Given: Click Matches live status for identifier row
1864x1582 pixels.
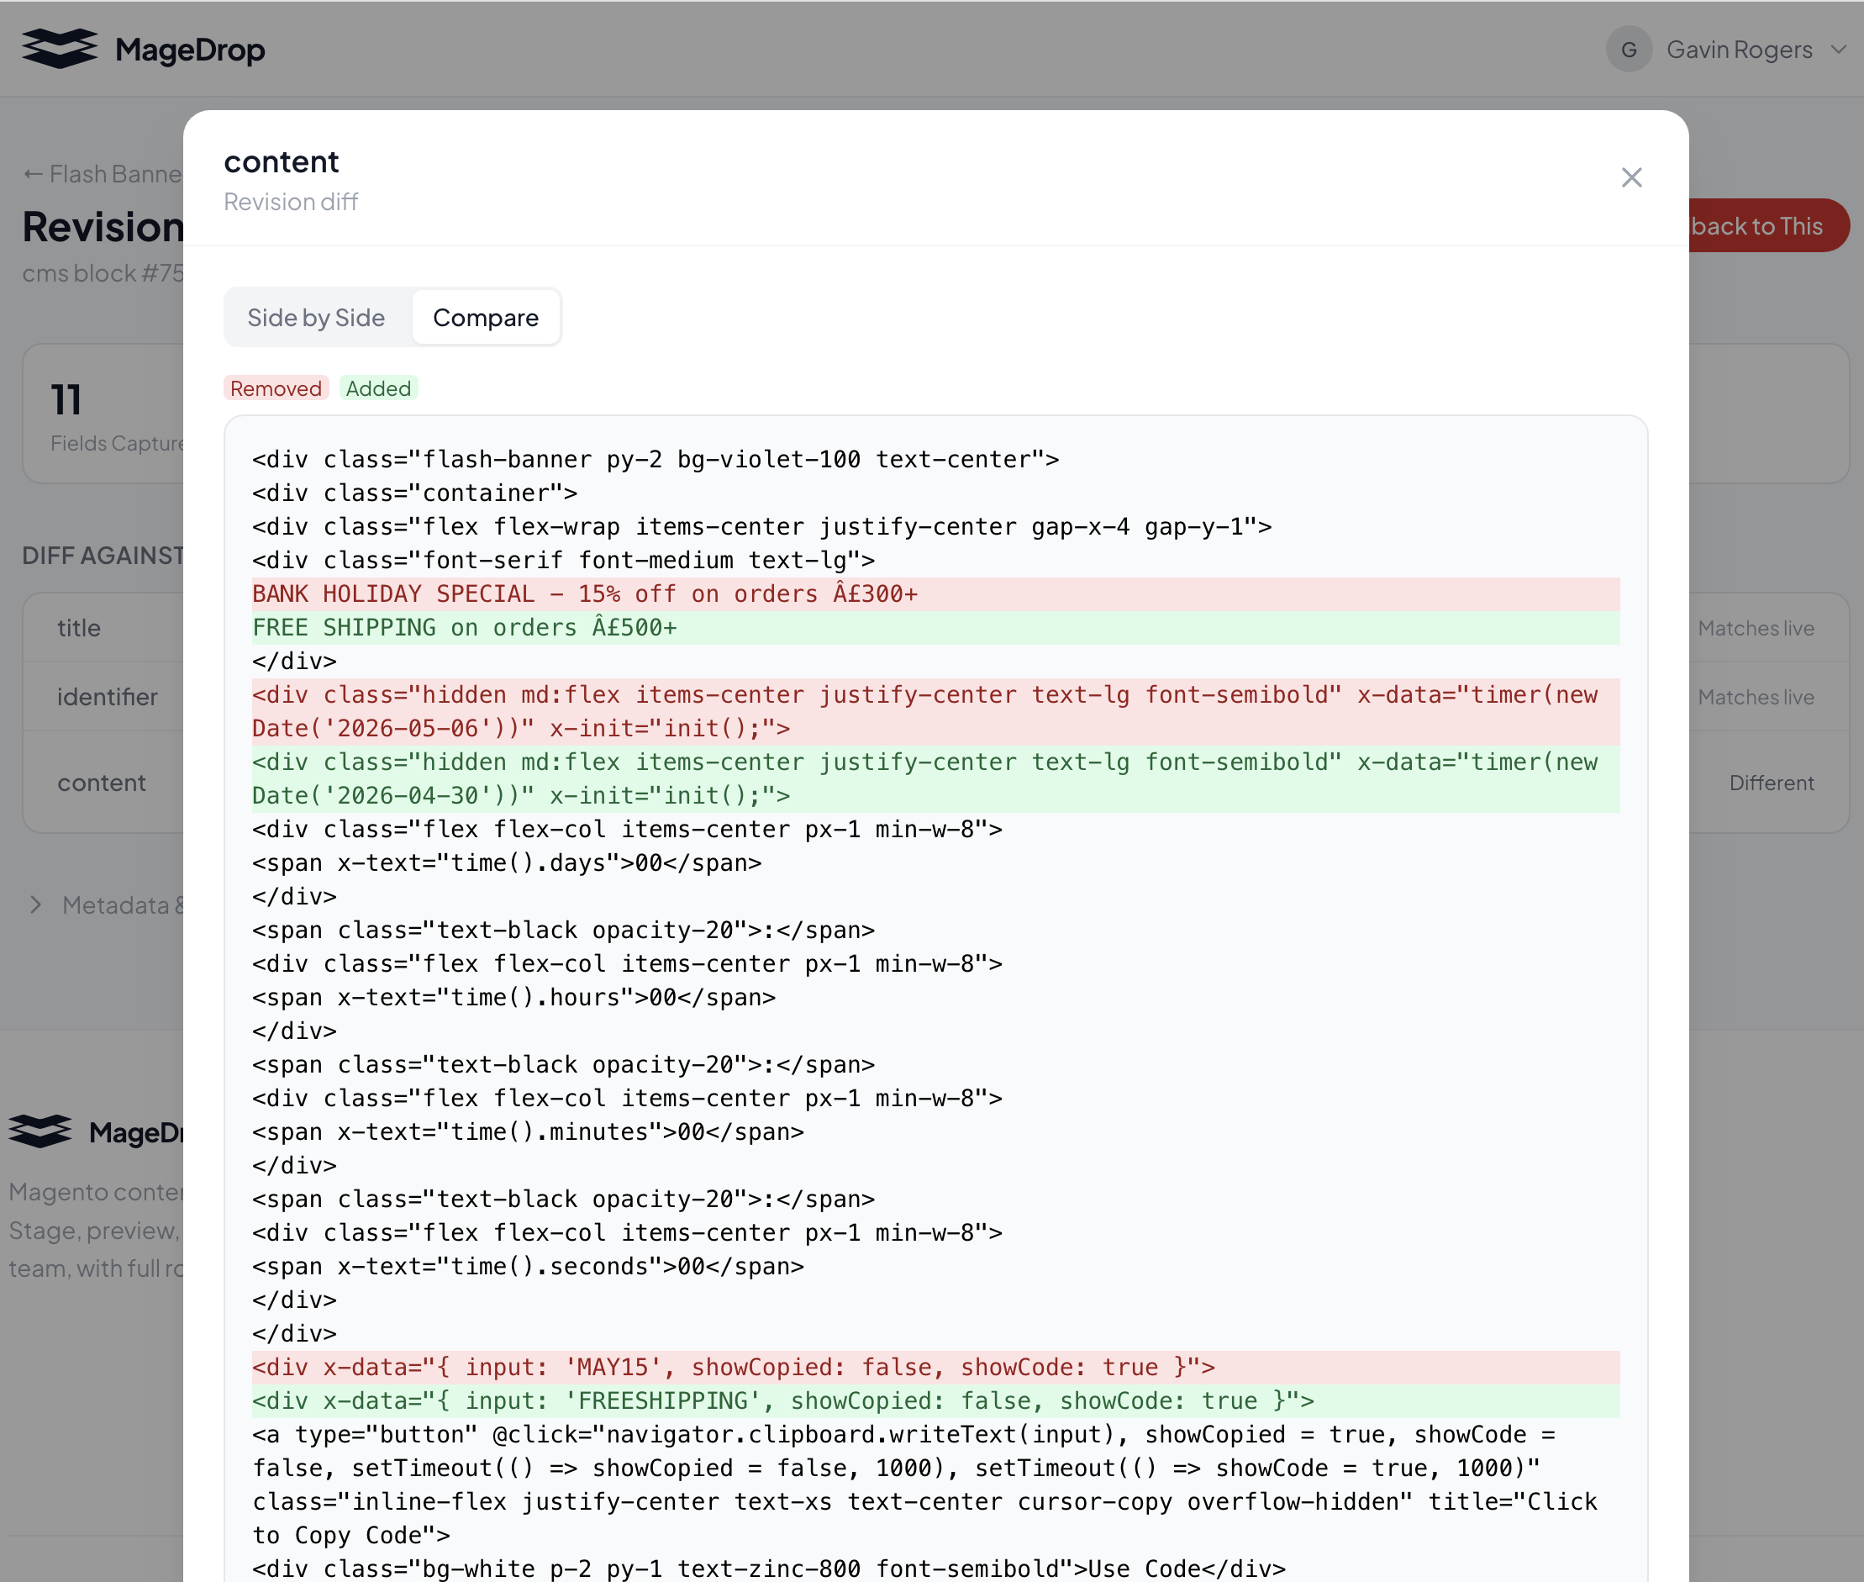Looking at the screenshot, I should (1756, 697).
